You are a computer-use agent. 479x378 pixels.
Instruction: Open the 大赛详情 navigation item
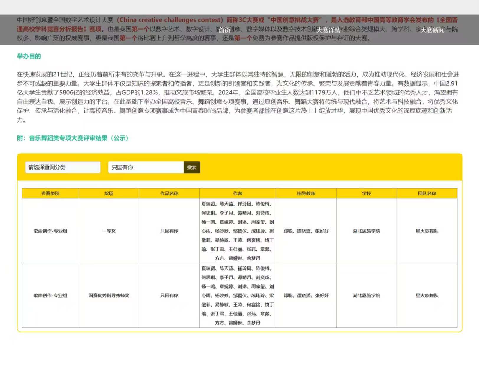(x=328, y=30)
